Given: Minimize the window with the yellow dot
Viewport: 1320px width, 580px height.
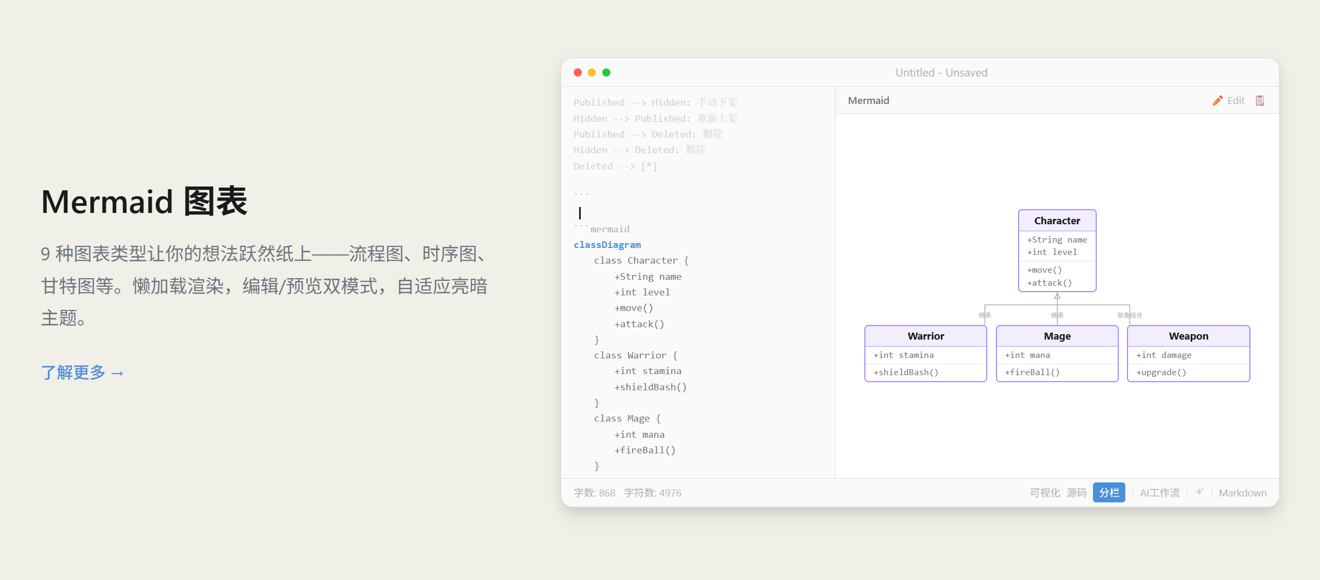Looking at the screenshot, I should point(592,72).
